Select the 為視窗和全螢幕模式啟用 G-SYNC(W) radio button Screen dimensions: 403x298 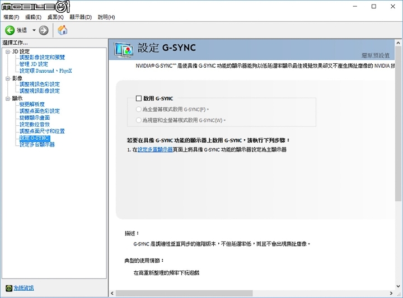click(139, 120)
